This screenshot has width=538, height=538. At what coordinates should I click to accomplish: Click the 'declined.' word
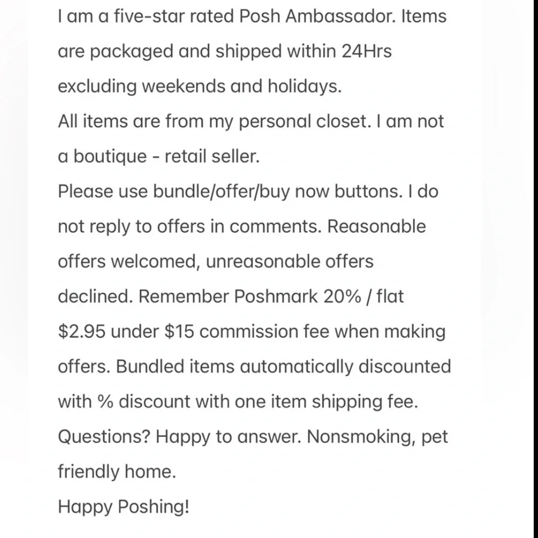(95, 296)
